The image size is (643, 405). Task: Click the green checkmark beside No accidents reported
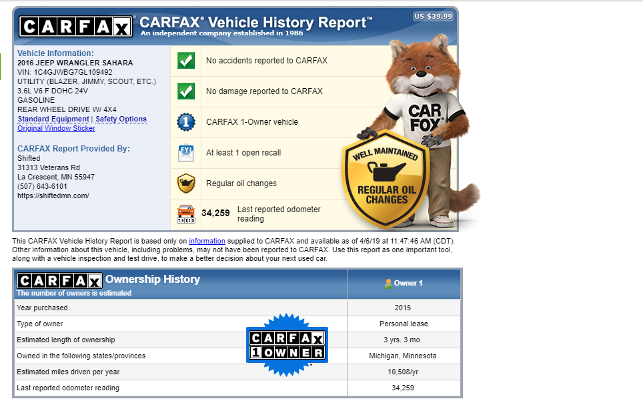coord(186,60)
